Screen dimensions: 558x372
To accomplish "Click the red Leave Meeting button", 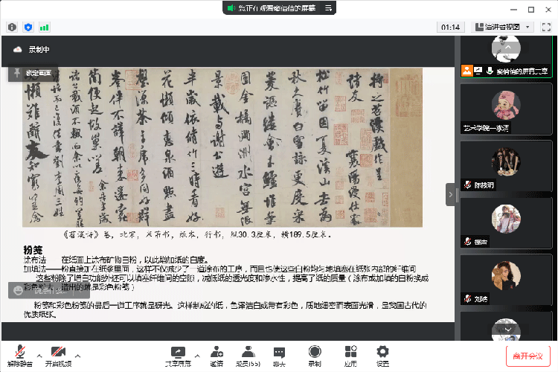I will pos(528,355).
